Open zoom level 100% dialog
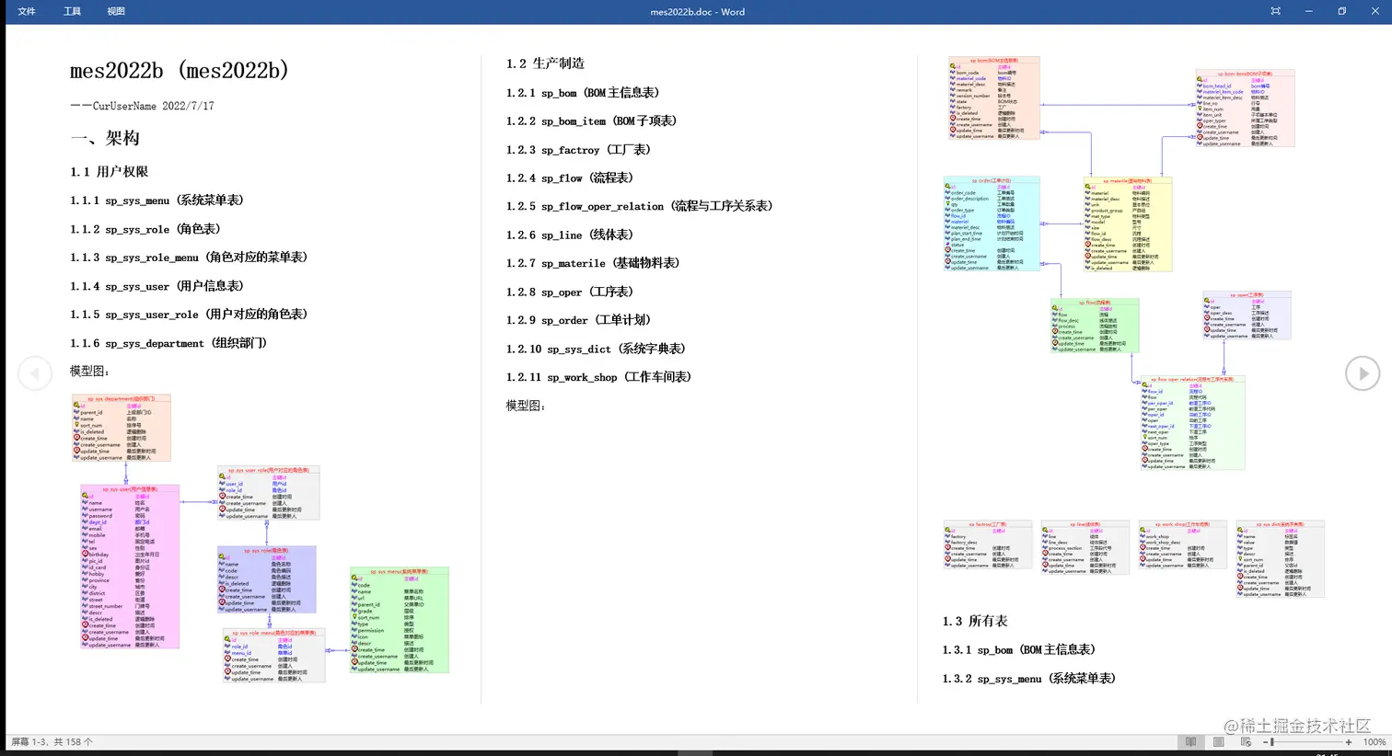The height and width of the screenshot is (756, 1392). (1374, 742)
